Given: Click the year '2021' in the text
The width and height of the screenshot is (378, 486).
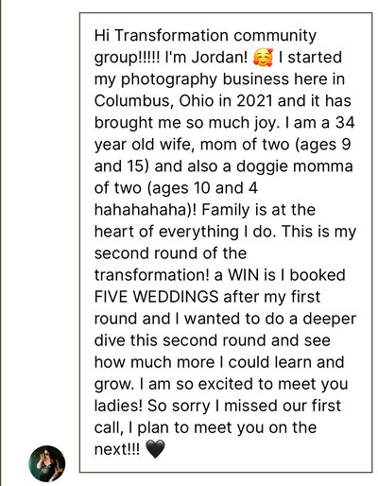Looking at the screenshot, I should (x=254, y=101).
